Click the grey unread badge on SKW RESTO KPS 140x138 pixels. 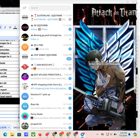[x=70, y=69]
